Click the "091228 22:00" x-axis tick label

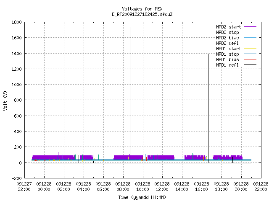point(261,187)
